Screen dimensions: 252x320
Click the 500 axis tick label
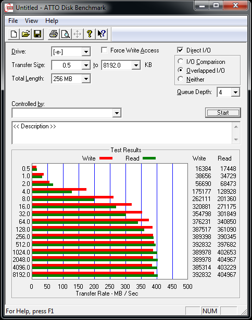(x=187, y=287)
